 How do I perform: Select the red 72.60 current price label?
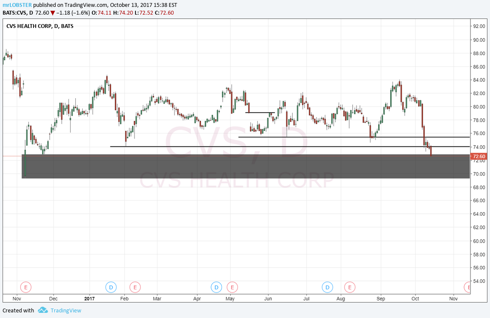click(479, 156)
